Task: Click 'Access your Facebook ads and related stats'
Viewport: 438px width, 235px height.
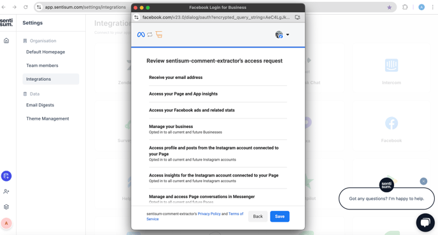Action: click(192, 110)
